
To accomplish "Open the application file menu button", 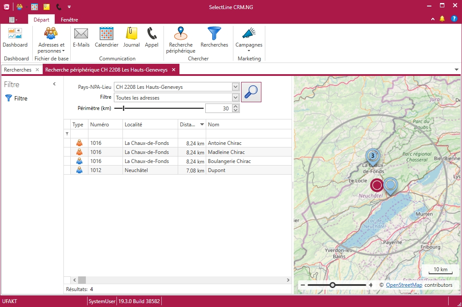I will click(x=13, y=20).
